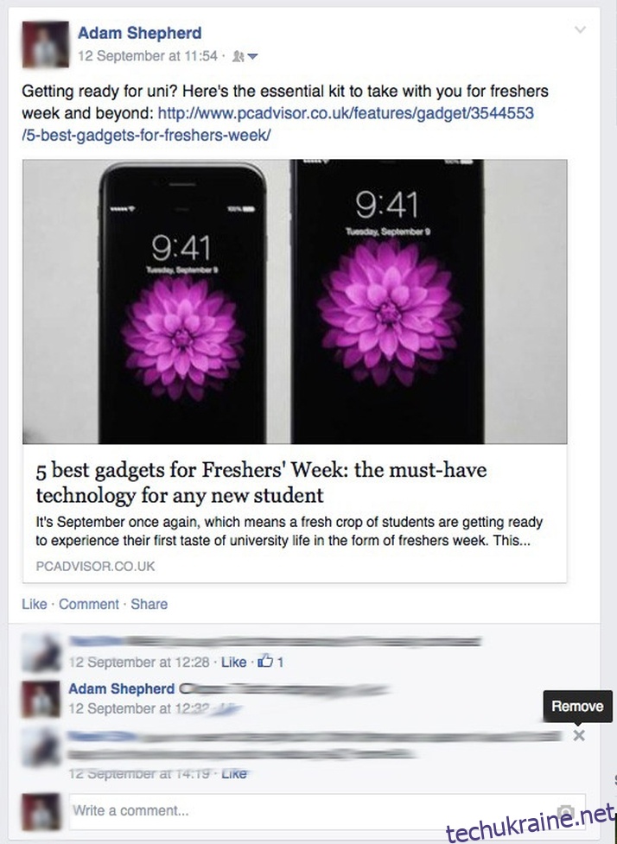Open the iPhone preview image

tap(295, 301)
